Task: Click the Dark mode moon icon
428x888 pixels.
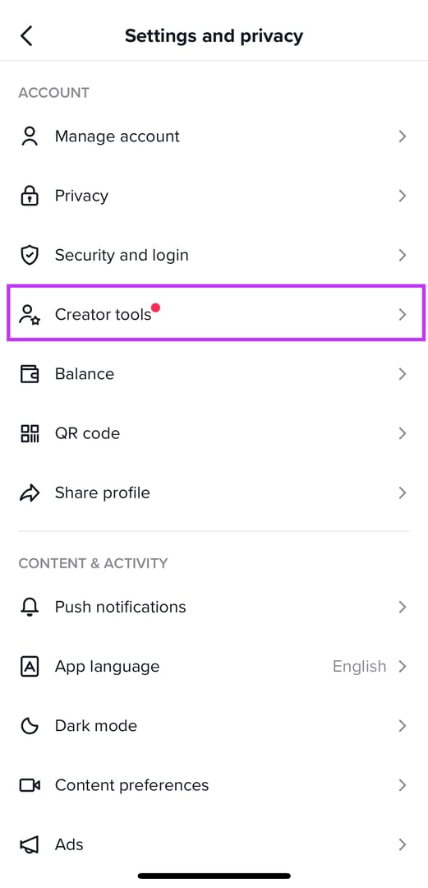Action: click(x=30, y=726)
